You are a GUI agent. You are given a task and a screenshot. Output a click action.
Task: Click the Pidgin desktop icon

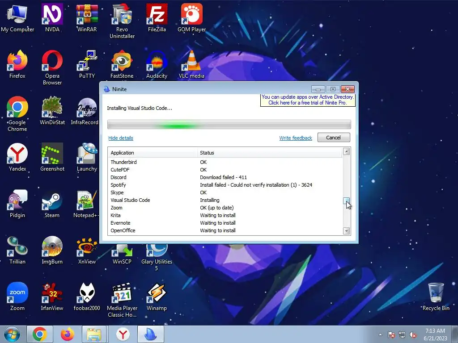pyautogui.click(x=17, y=204)
